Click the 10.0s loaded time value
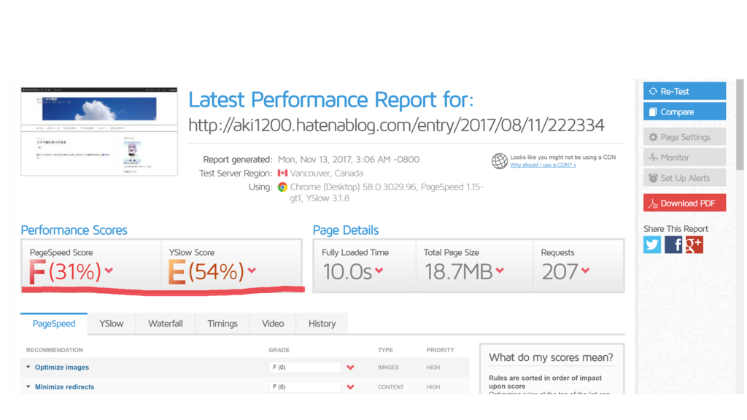This screenshot has height=420, width=747. pyautogui.click(x=347, y=272)
